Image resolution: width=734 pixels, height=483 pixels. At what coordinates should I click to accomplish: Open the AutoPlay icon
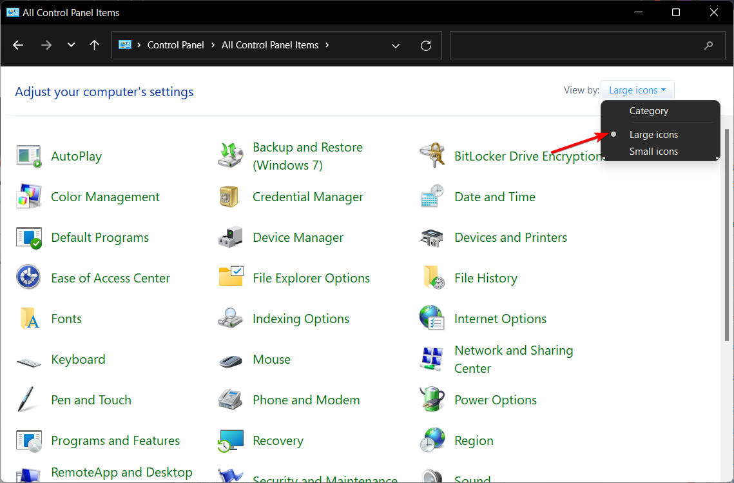tap(29, 156)
